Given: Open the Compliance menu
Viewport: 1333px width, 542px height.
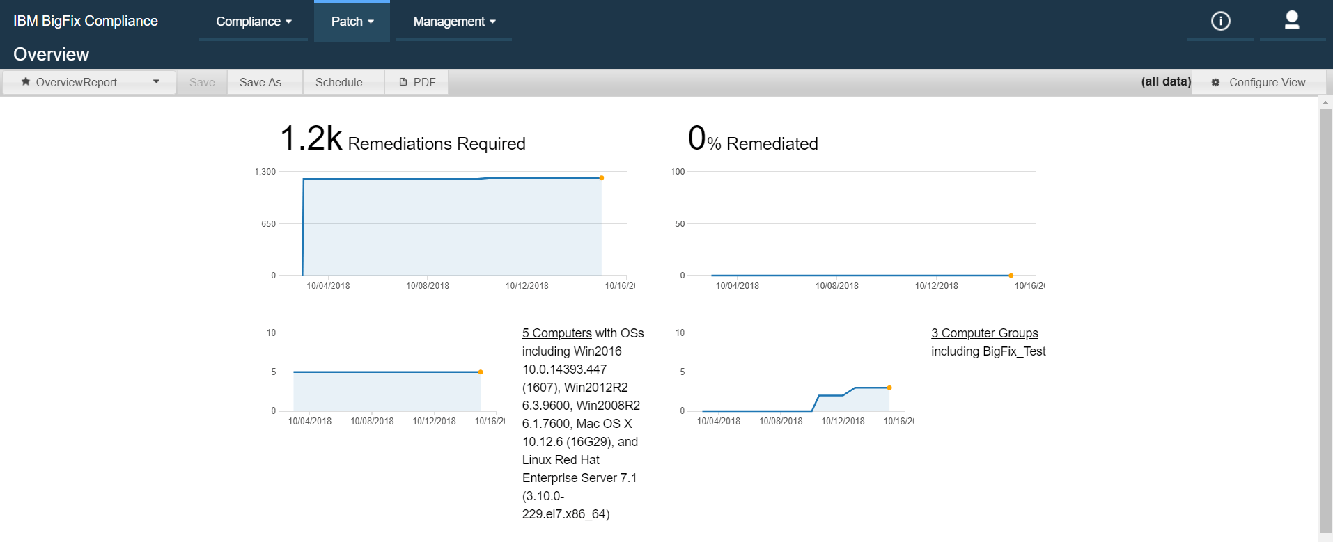Looking at the screenshot, I should [254, 22].
